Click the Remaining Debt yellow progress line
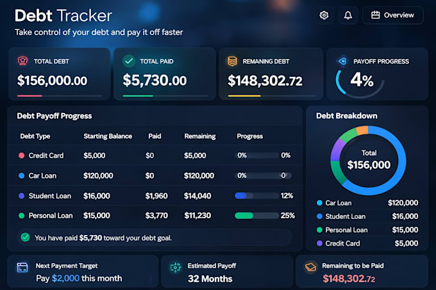This screenshot has width=436, height=290. (244, 96)
